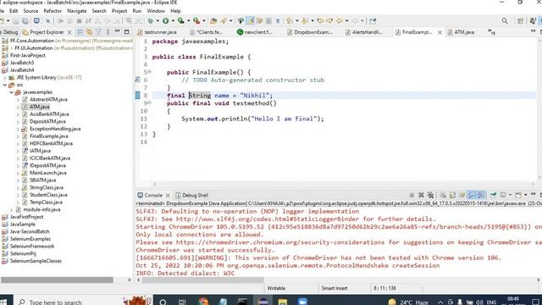Image resolution: width=542 pixels, height=305 pixels.
Task: Switch to the Debug view tab
Action: click(9, 32)
